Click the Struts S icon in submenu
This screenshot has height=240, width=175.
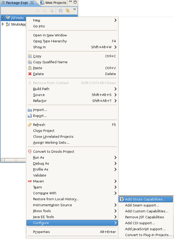click(122, 199)
